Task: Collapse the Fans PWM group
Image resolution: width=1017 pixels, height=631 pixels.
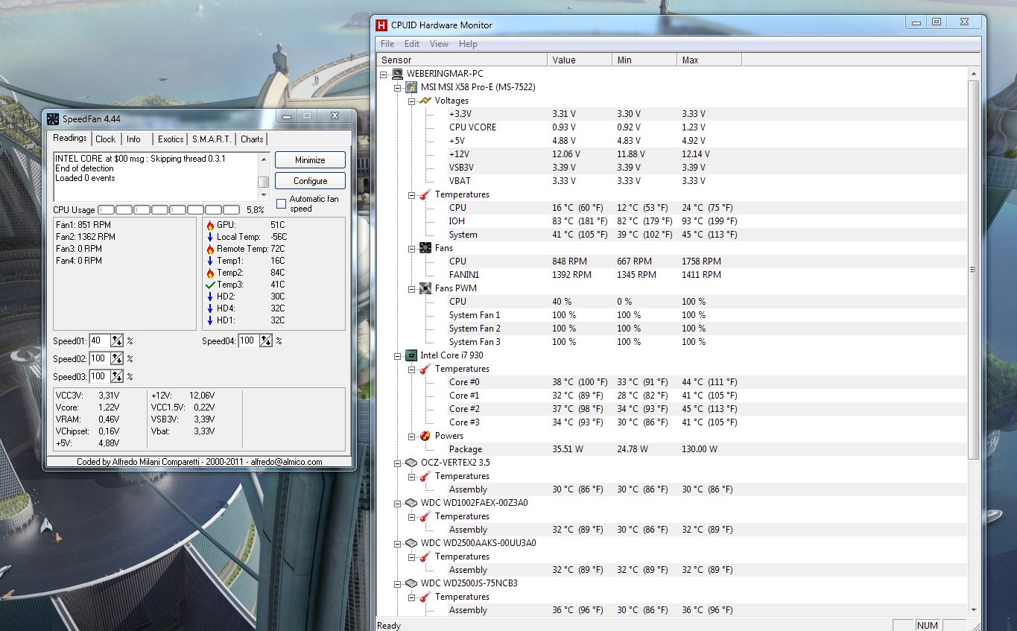Action: [x=411, y=288]
